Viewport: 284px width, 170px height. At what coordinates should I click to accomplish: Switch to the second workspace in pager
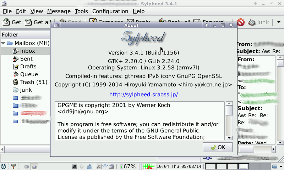click(222, 166)
